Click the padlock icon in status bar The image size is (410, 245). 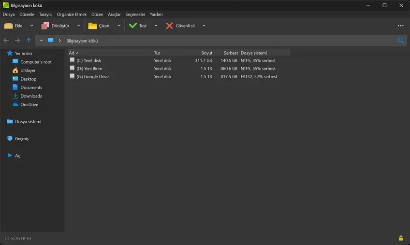[x=401, y=238]
